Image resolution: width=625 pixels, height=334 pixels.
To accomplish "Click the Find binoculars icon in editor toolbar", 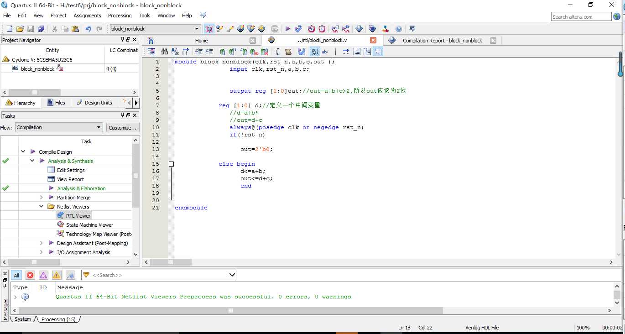I will [x=164, y=52].
